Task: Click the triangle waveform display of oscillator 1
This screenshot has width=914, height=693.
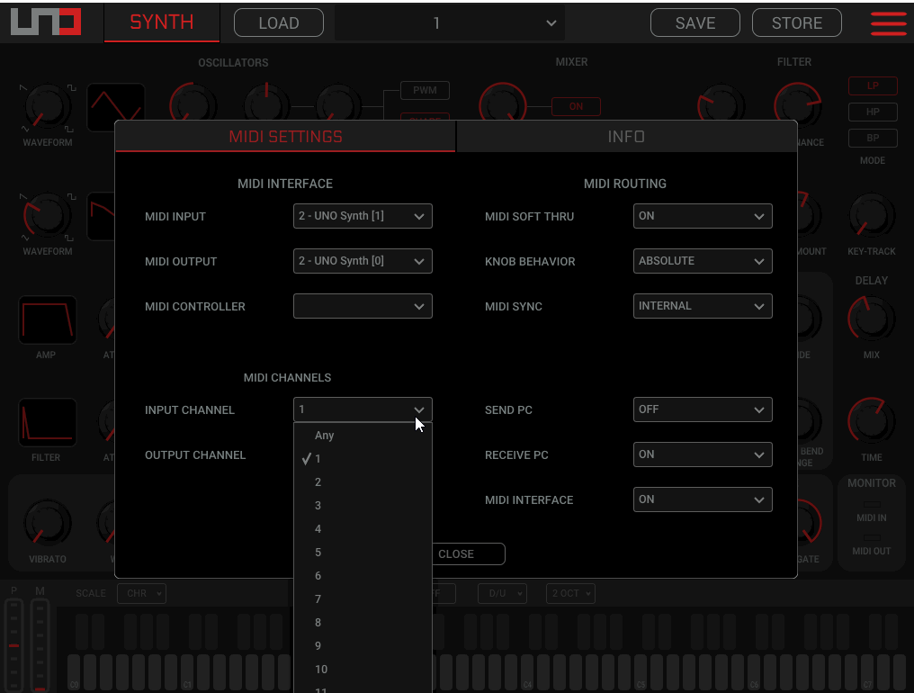Action: pyautogui.click(x=116, y=107)
